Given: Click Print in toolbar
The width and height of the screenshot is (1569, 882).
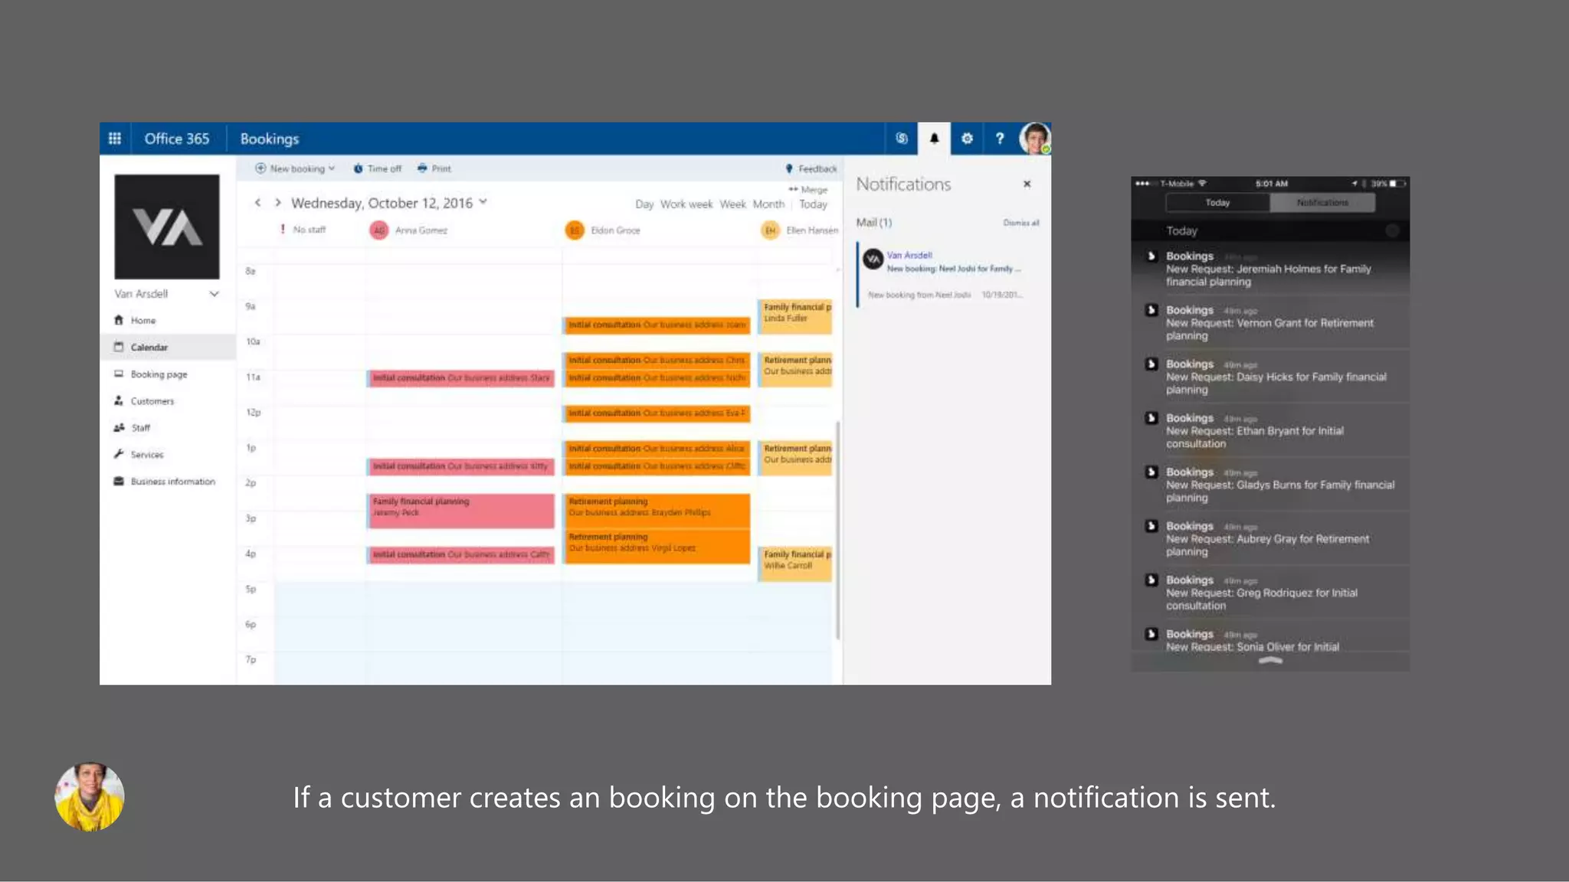Looking at the screenshot, I should (434, 168).
